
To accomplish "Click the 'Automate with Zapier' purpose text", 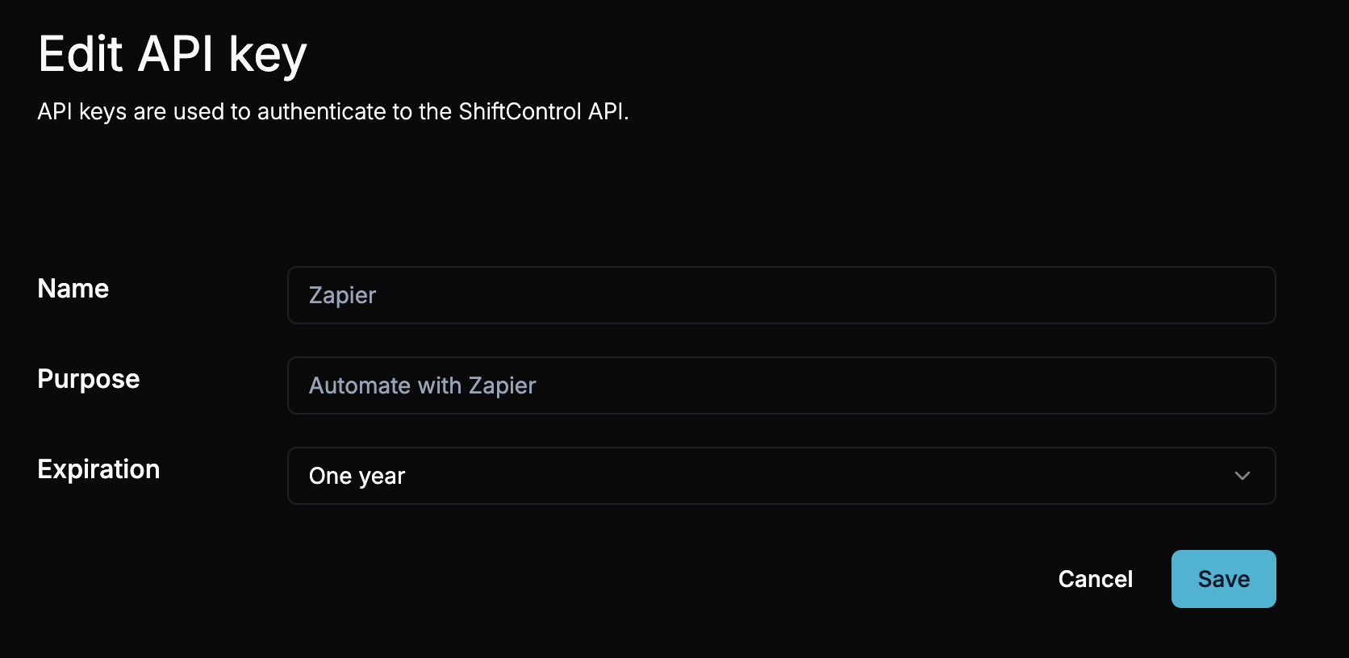I will tap(422, 386).
